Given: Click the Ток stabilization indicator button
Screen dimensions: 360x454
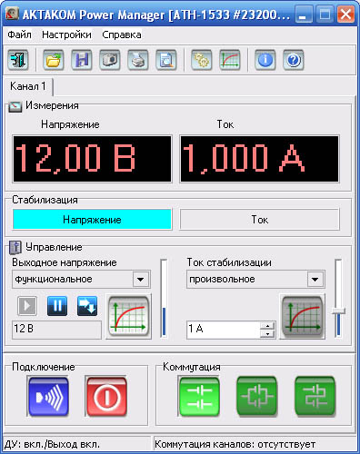Looking at the screenshot, I should (260, 220).
